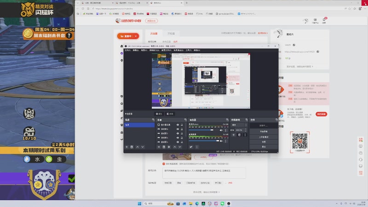Add a new source in OBS Sources panel
The image size is (368, 207).
pos(159,147)
